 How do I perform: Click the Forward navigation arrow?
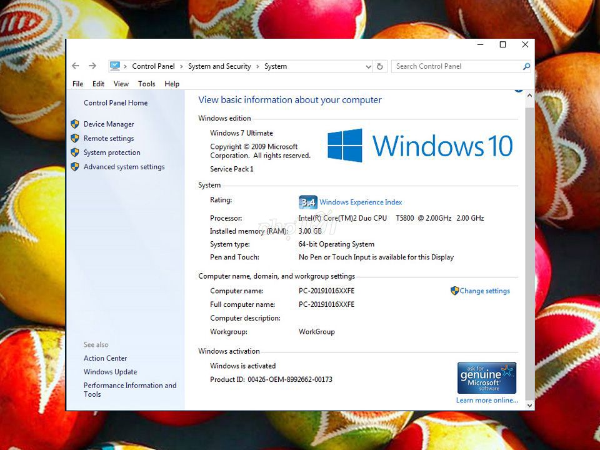pos(92,66)
